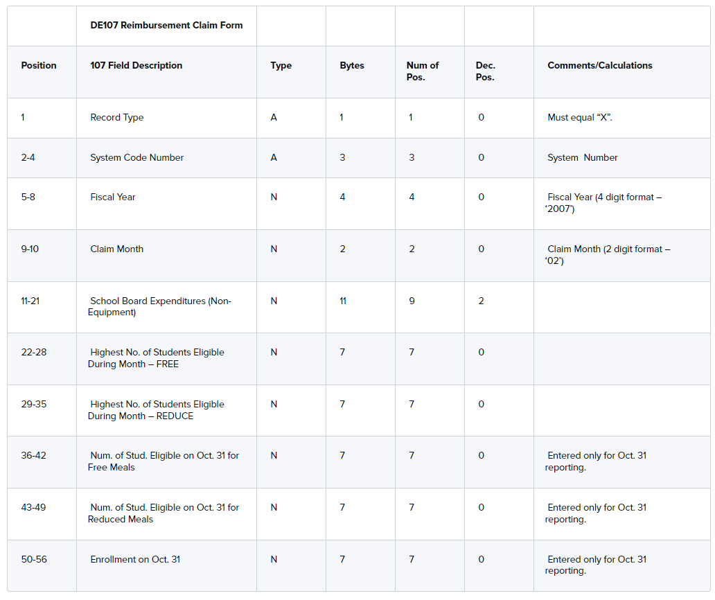Viewport: 715px width, 600px height.
Task: Click Highest No. of Students REDUCE cell
Action: (157, 410)
